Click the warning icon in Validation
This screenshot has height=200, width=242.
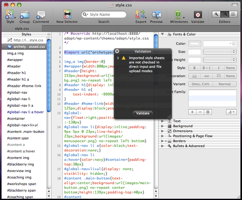coord(124,58)
